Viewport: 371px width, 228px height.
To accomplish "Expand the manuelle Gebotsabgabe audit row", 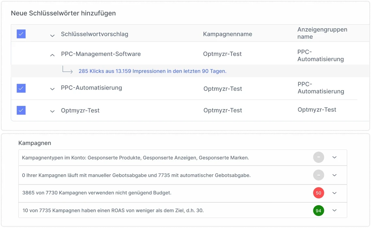I will point(334,175).
